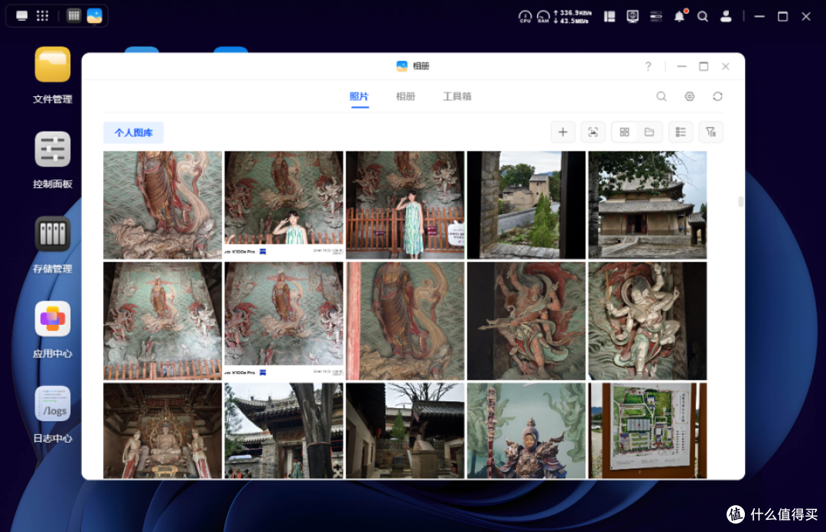
Task: Click the album window scrollbar handle
Action: (x=740, y=202)
